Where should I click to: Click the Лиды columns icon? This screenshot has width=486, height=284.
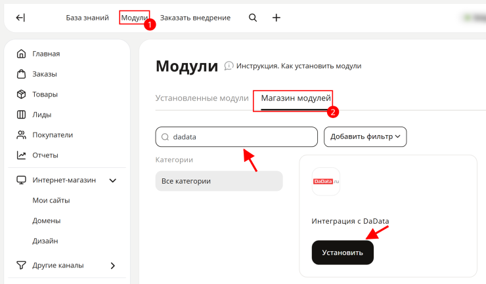pos(21,115)
